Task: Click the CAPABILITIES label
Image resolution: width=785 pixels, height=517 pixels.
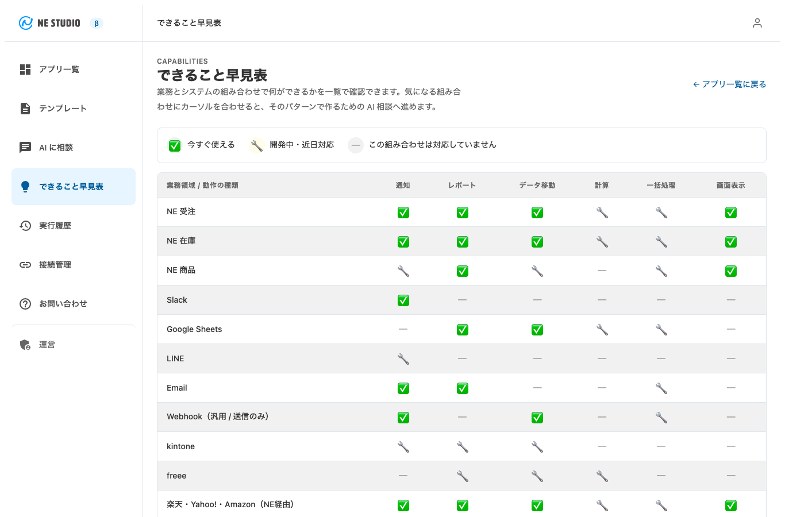Action: [x=182, y=61]
